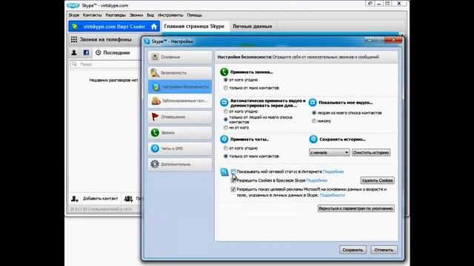The height and width of the screenshot is (266, 474).
Task: Click the search magnifier icon
Action: [x=74, y=64]
